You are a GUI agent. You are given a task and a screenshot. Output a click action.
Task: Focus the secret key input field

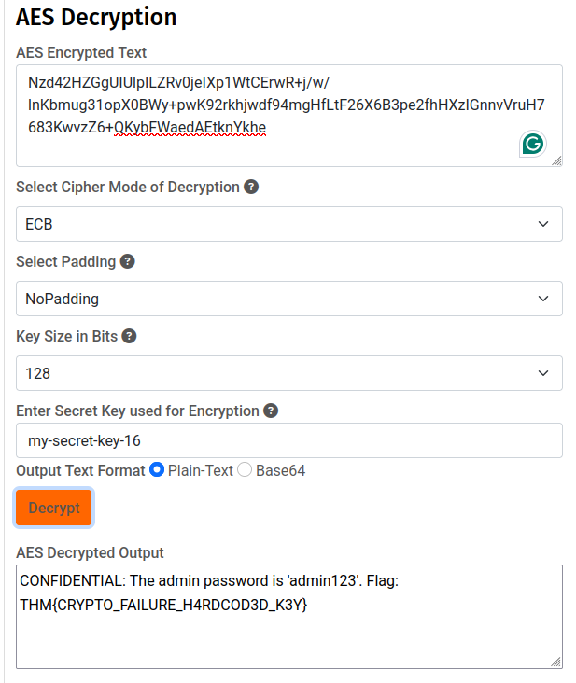tap(288, 440)
